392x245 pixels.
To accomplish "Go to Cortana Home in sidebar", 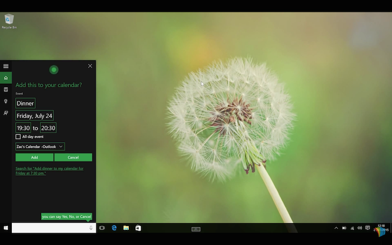I will click(x=6, y=78).
